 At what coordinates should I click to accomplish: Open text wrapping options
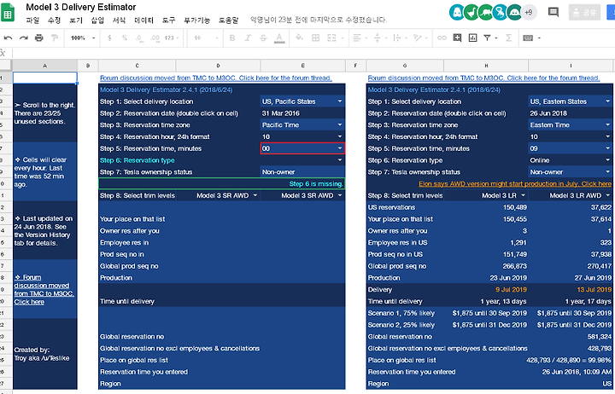[x=399, y=38]
